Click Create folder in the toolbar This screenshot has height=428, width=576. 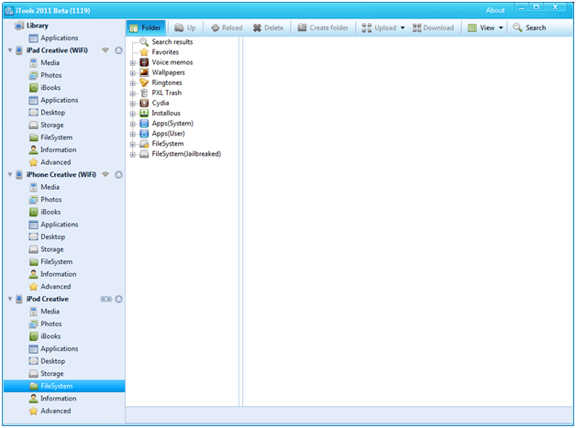(x=323, y=27)
